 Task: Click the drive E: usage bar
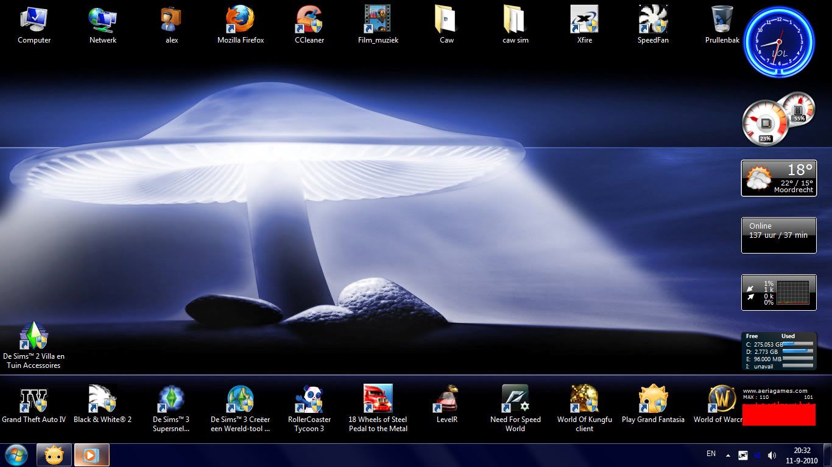click(x=798, y=359)
